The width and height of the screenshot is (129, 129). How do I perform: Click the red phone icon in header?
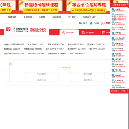click(x=103, y=23)
